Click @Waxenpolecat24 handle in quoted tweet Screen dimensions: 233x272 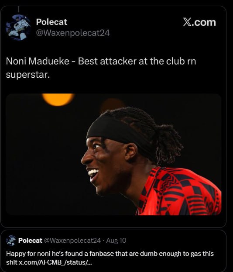pyautogui.click(x=72, y=241)
